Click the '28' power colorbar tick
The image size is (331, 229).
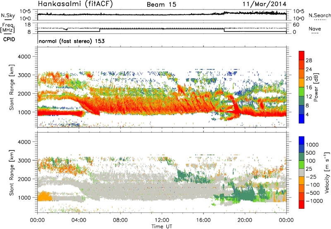(x=309, y=60)
